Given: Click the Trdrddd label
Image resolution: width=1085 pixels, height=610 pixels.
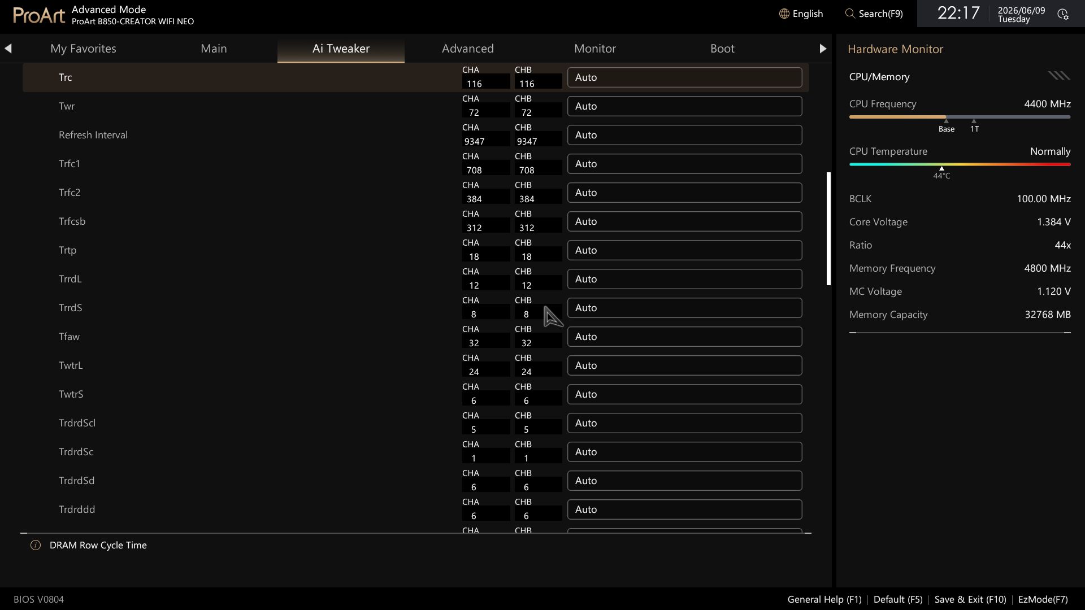Looking at the screenshot, I should [77, 509].
